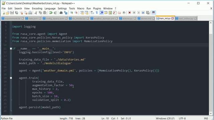Viewport: 214px width, 120px height.
Task: Print the current document
Action: 30,13
